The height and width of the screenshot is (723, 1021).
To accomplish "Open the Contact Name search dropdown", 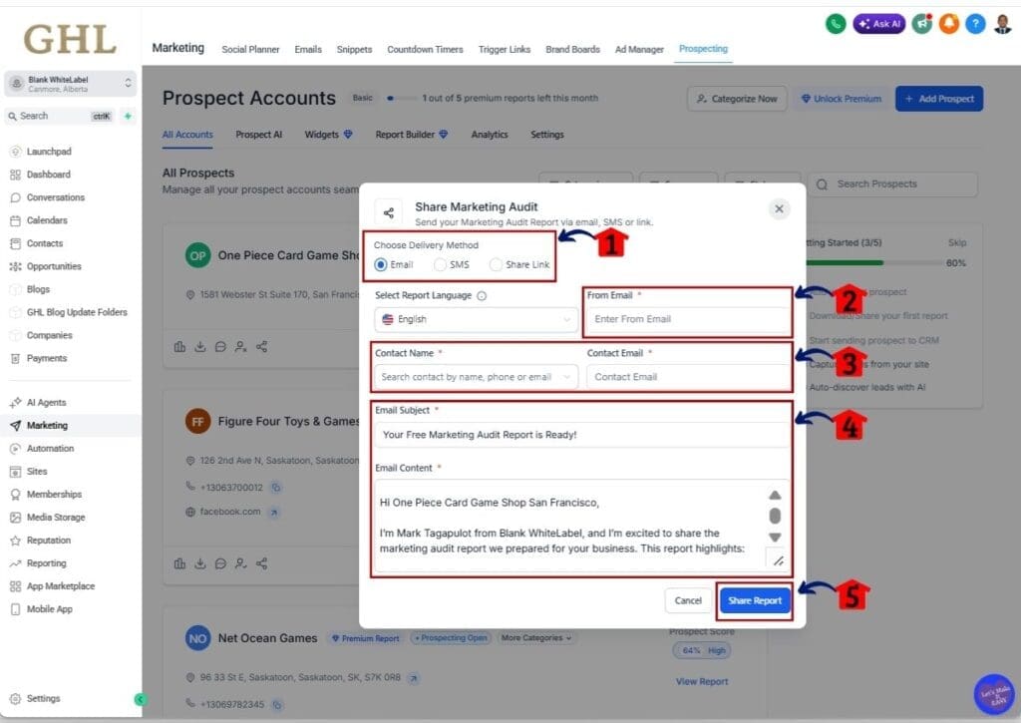I will pyautogui.click(x=476, y=378).
